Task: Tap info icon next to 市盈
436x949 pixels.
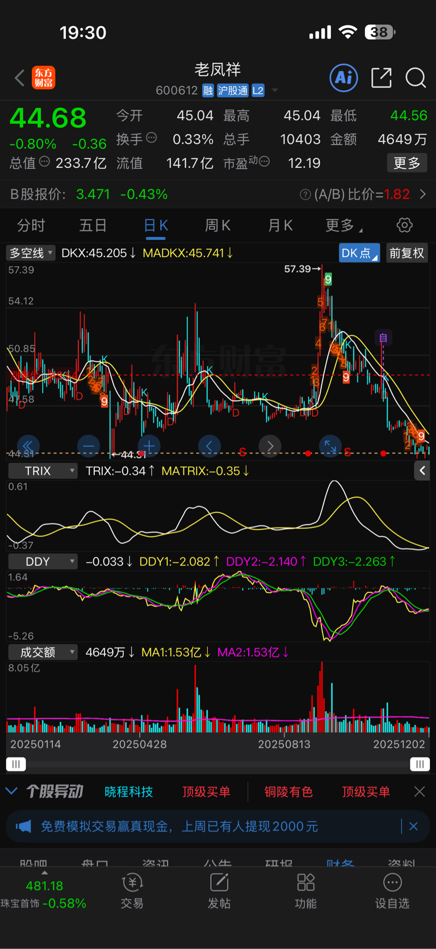Action: tap(264, 162)
